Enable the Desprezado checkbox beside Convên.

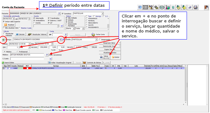click(x=100, y=40)
